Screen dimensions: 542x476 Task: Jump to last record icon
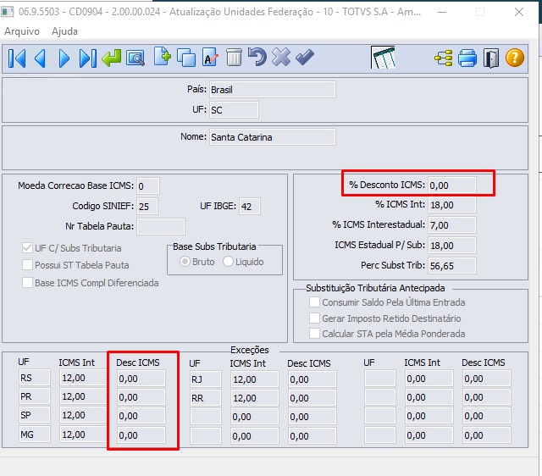tap(87, 58)
